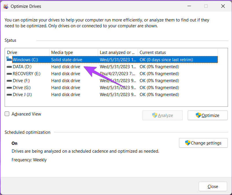The image size is (232, 195).
Task: Sort list by Drive column header
Action: [27, 53]
